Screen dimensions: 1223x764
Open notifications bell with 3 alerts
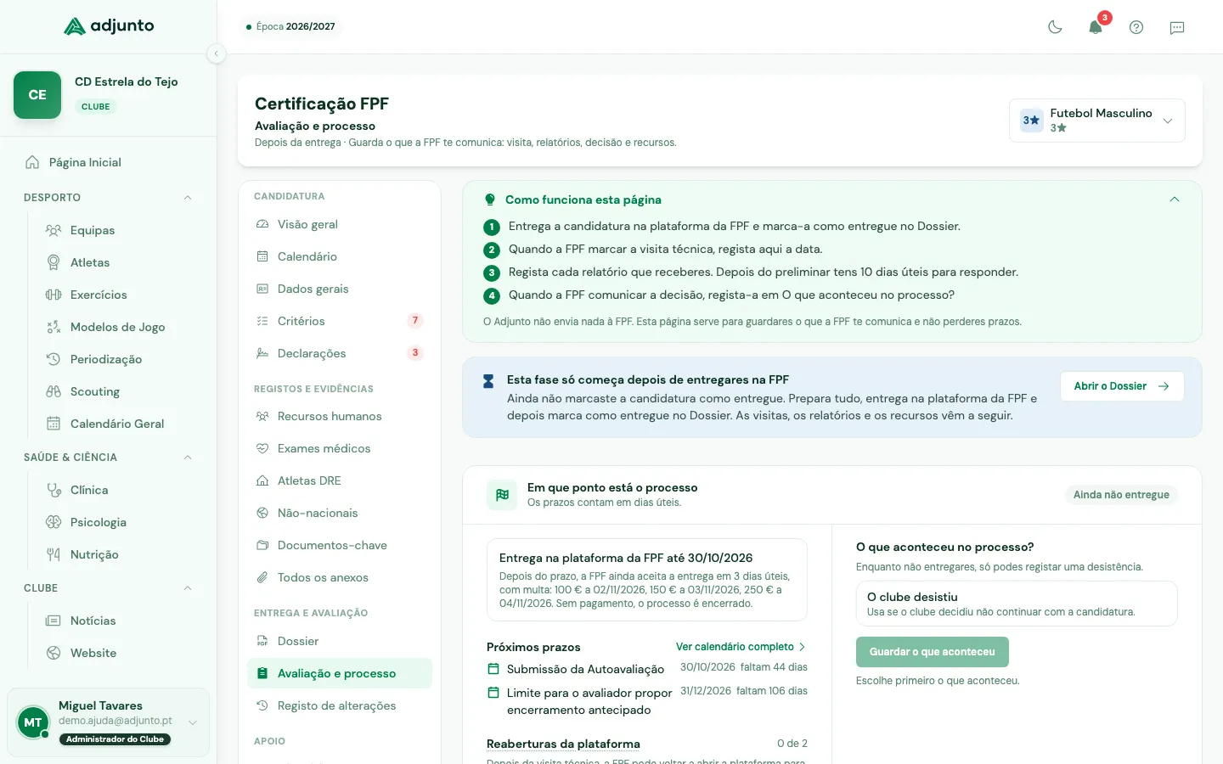1096,27
